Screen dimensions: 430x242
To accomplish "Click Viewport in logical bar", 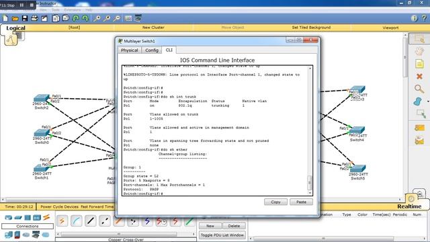I will click(x=390, y=28).
